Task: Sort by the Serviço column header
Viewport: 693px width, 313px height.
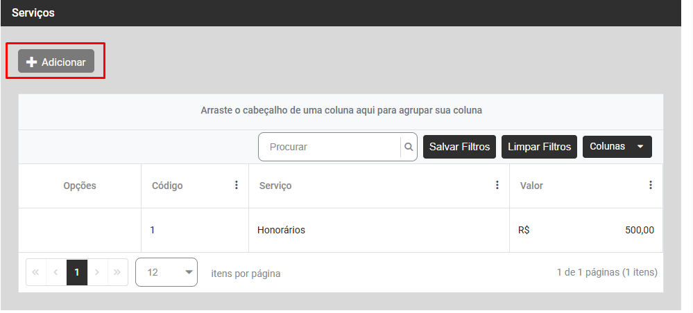Action: point(275,186)
